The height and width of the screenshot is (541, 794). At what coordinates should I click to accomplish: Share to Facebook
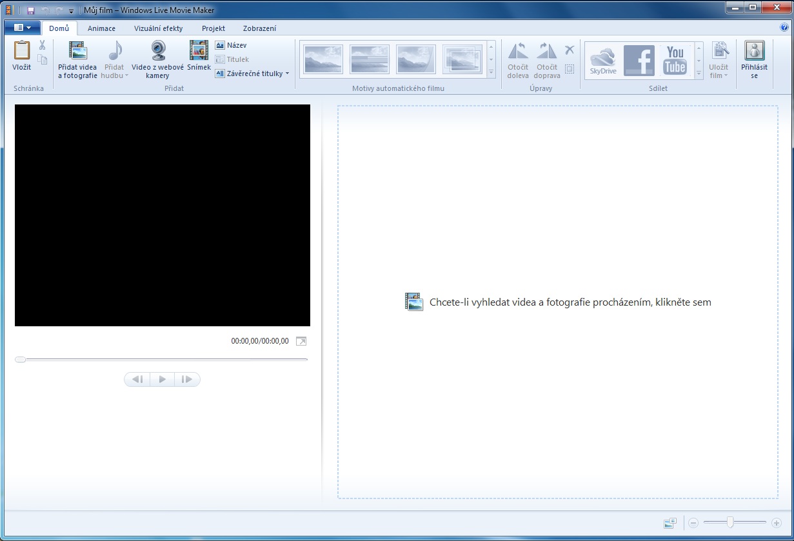pyautogui.click(x=639, y=61)
